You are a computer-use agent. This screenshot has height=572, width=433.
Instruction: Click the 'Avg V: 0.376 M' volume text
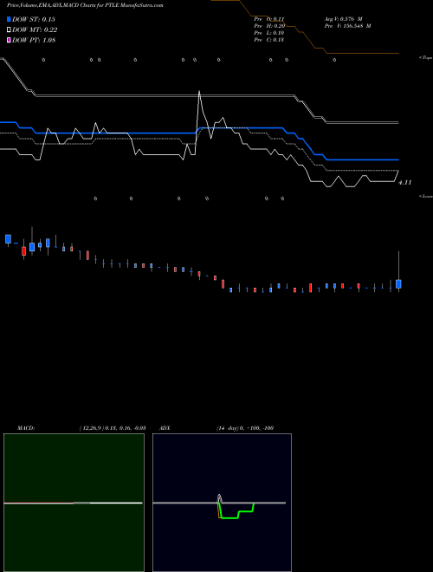coord(343,18)
